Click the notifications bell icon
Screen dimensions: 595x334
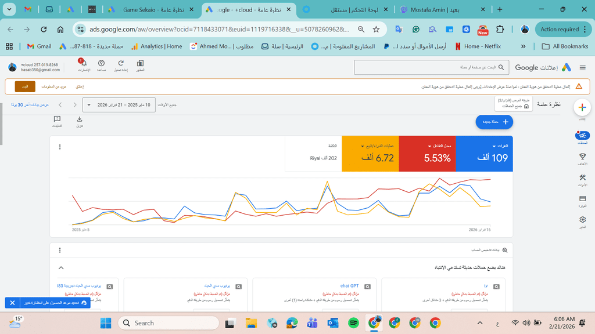point(84,65)
